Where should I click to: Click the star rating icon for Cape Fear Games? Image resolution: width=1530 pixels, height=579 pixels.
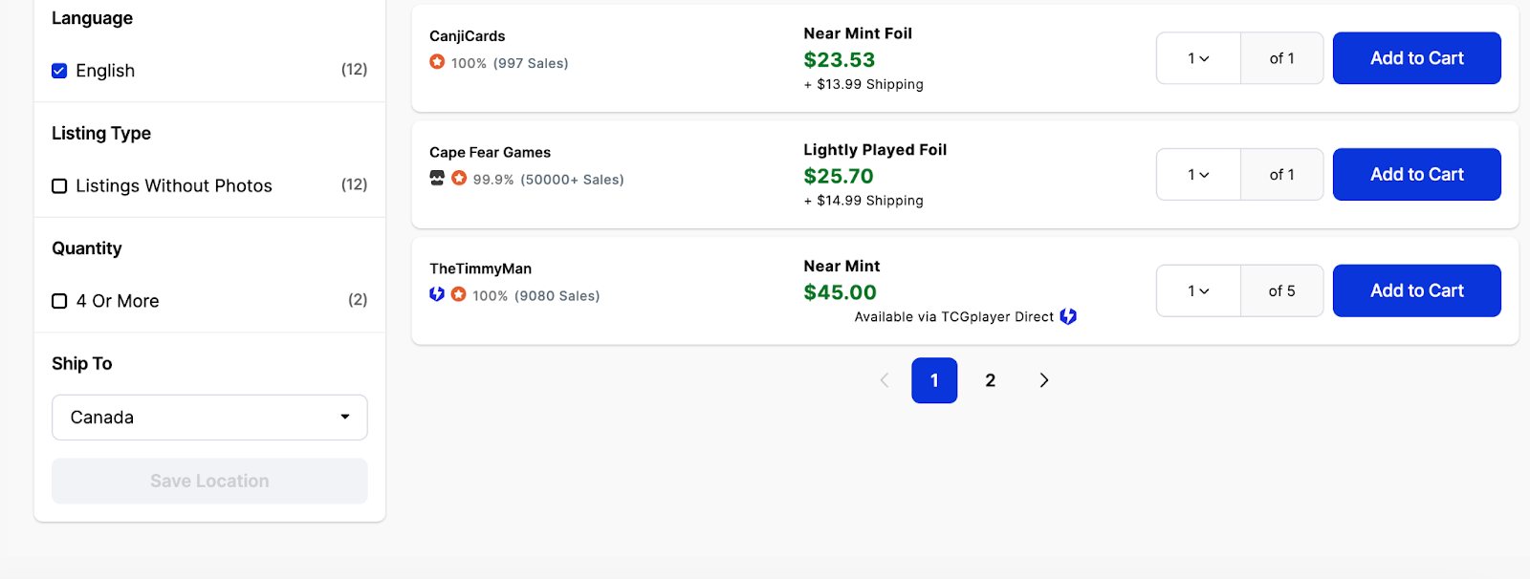(x=458, y=180)
